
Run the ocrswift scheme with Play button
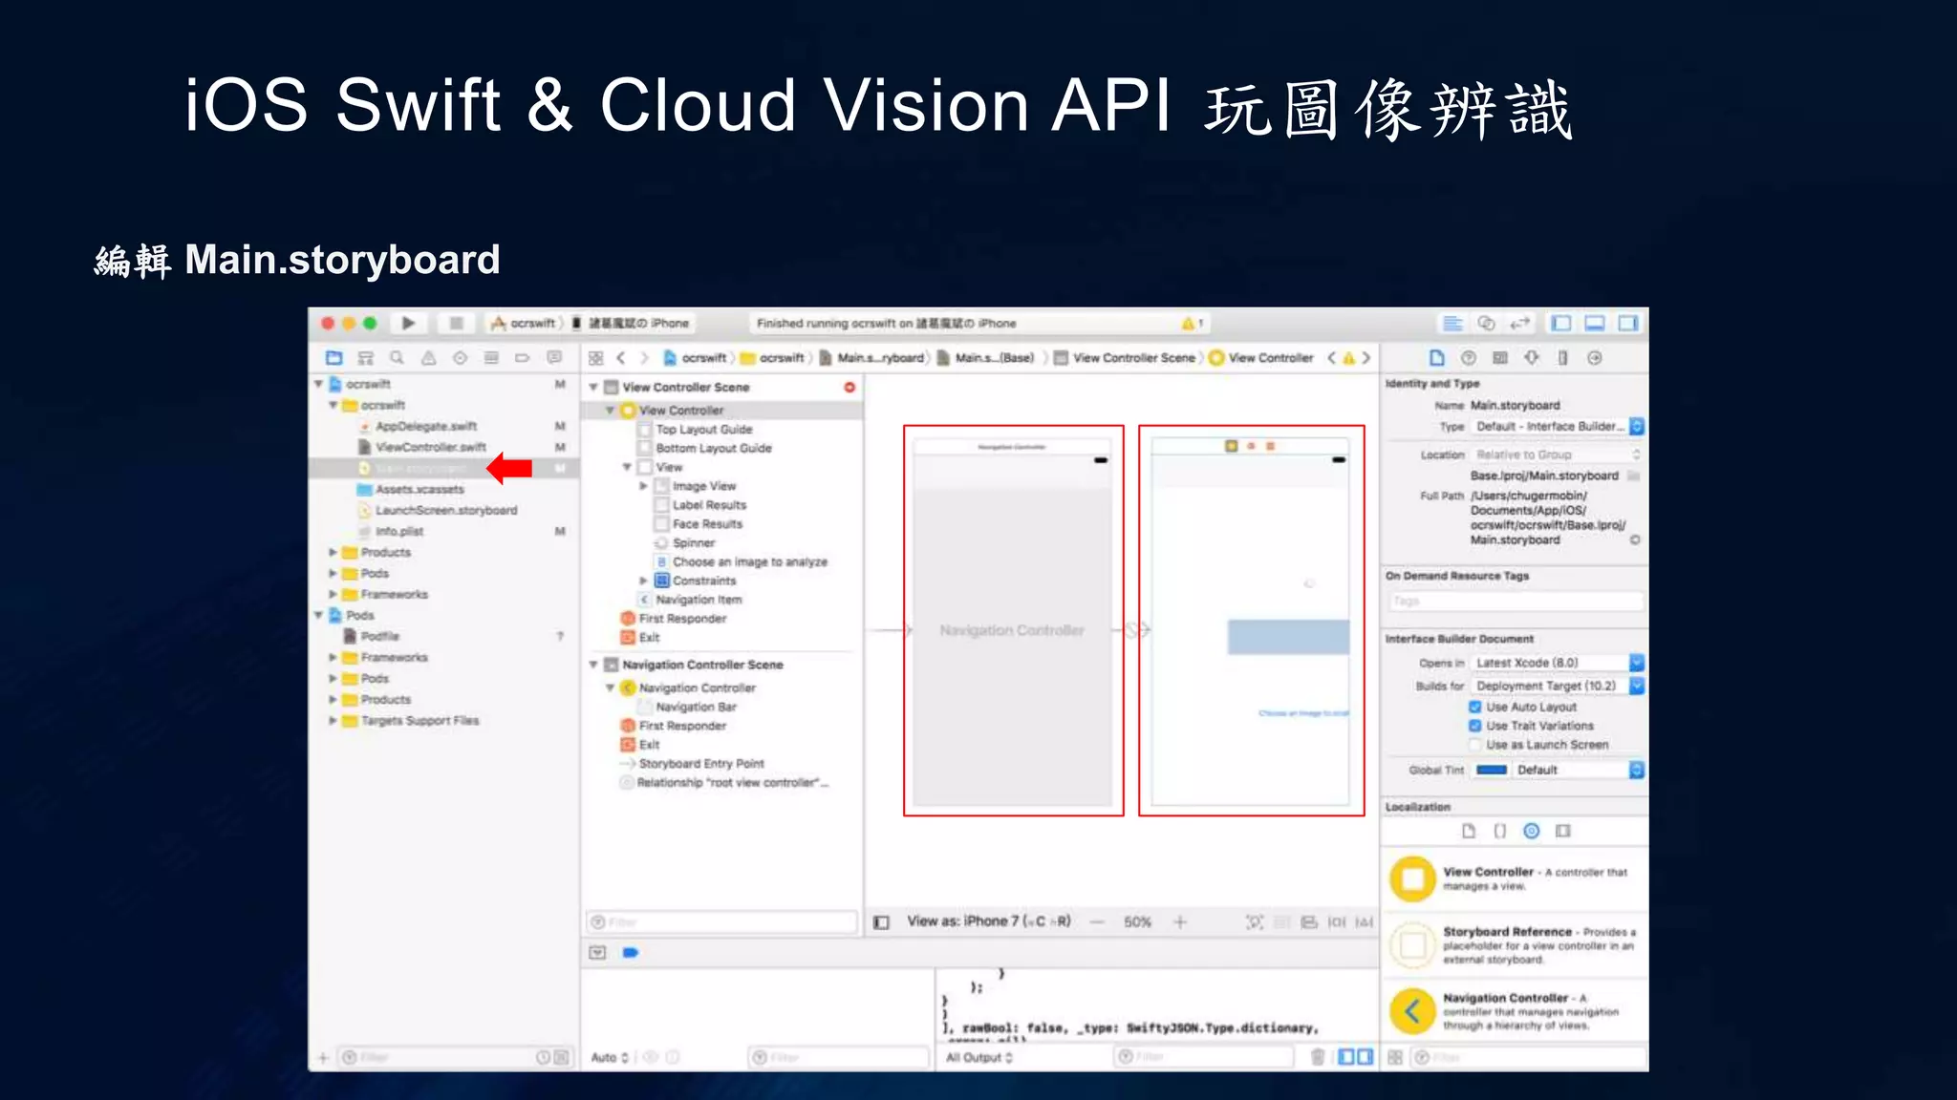point(408,323)
